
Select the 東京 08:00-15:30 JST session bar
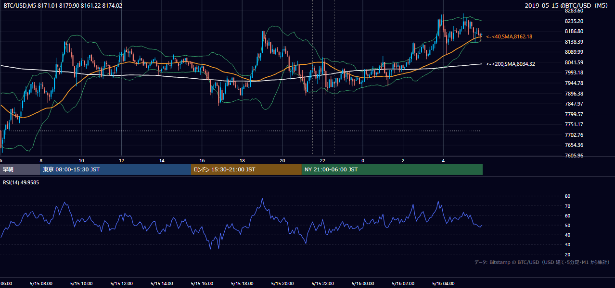[115, 169]
